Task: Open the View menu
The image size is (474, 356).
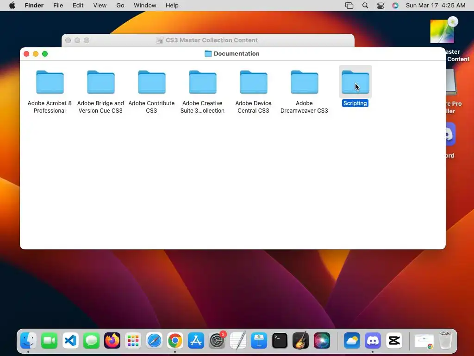Action: click(100, 6)
